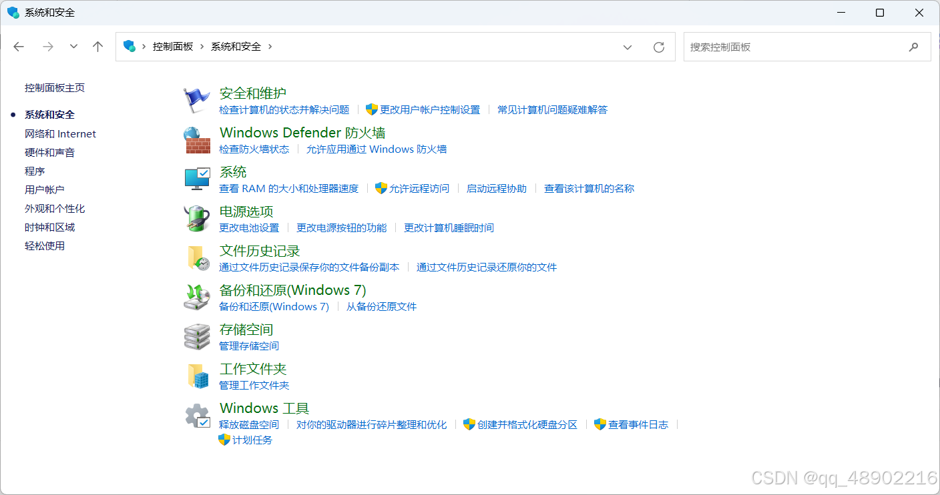Screen dimensions: 940x495
Task: Open the Windows Defender 防火墙 heading link
Action: (302, 133)
